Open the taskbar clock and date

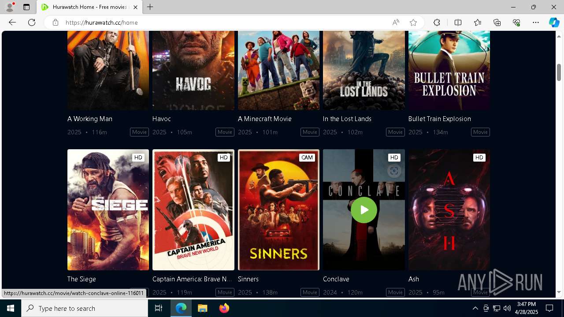point(527,308)
